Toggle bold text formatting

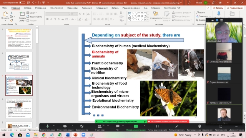[47, 19]
